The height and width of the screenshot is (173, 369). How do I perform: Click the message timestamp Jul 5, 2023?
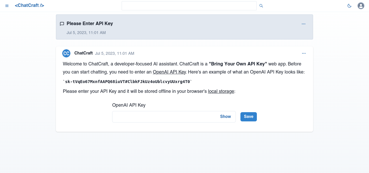(114, 53)
